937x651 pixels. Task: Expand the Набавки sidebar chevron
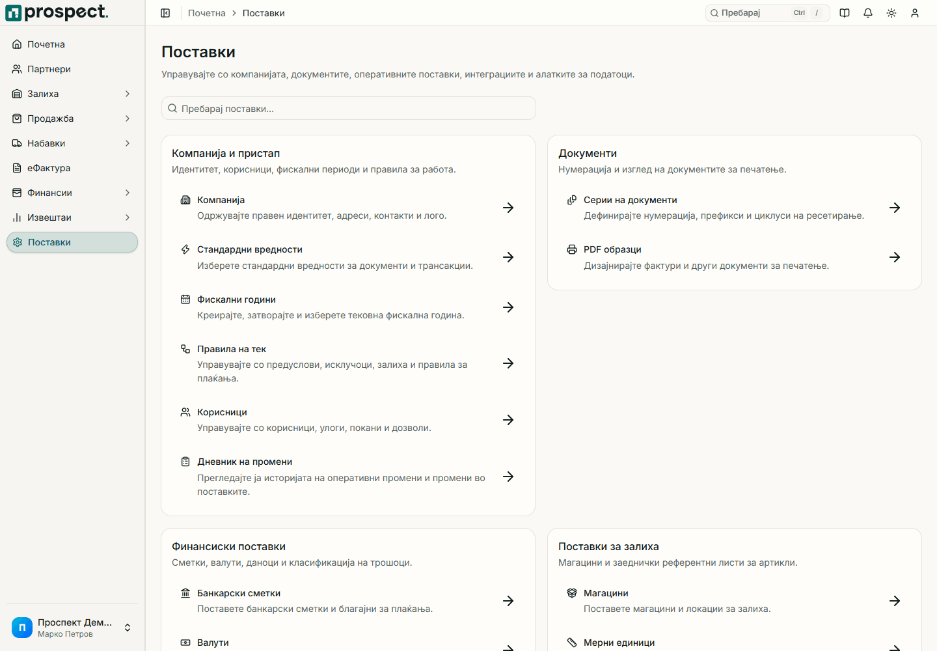128,143
